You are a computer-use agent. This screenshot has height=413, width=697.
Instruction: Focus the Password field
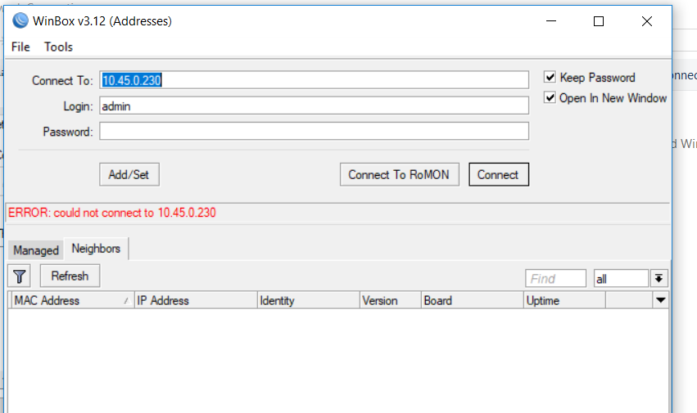coord(314,131)
